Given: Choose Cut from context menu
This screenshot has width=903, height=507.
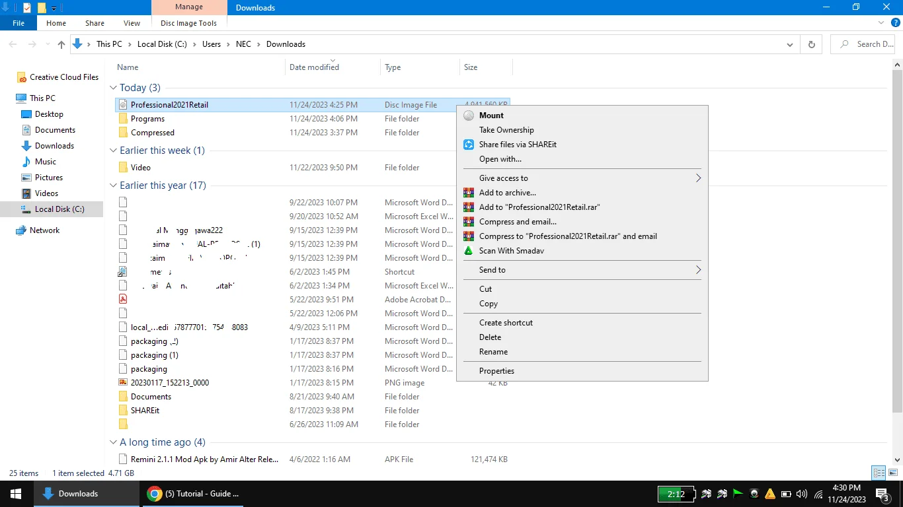Looking at the screenshot, I should tap(485, 289).
